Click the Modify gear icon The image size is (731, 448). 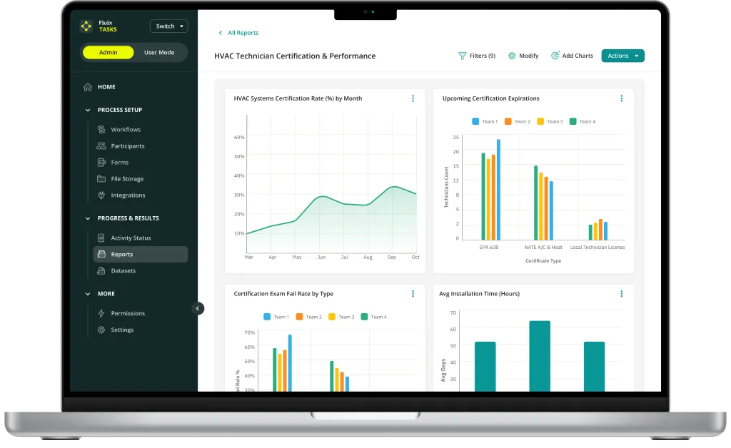click(512, 56)
